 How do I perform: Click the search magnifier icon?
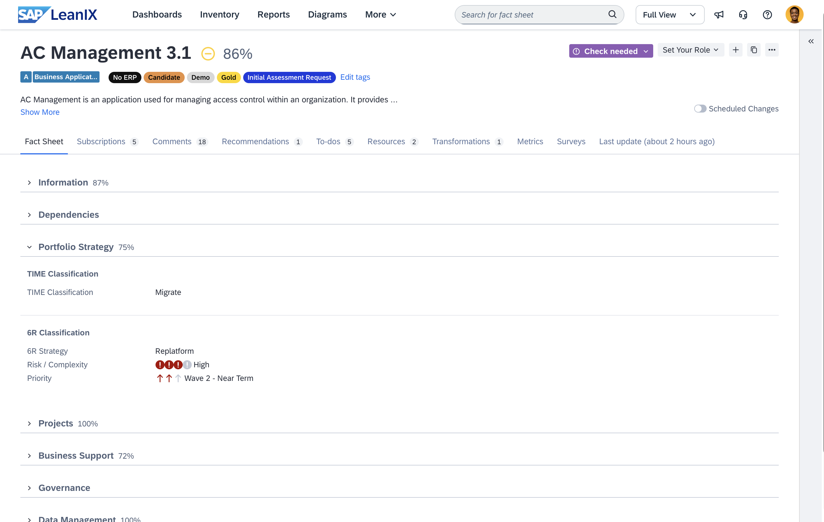(612, 14)
